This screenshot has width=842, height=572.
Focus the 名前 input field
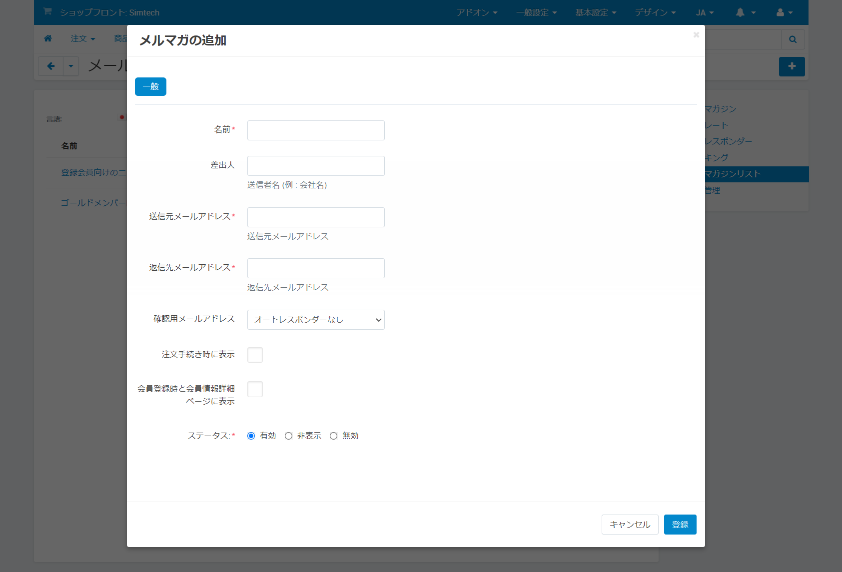click(316, 130)
